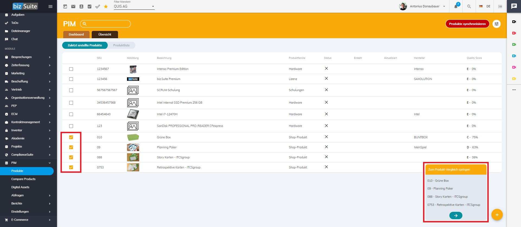This screenshot has width=521, height=227.
Task: Click Zum Produkt-Vergleich springen header
Action: (x=456, y=170)
